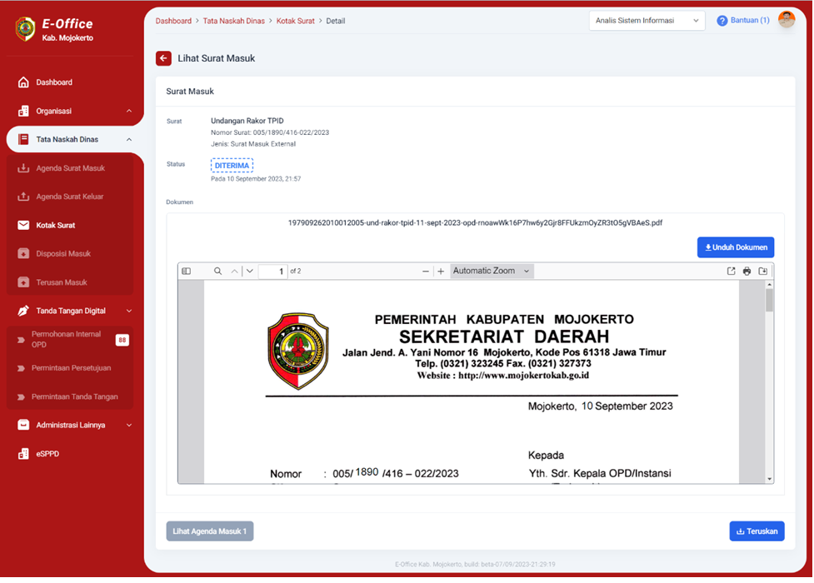Click the Disposisi Masuk icon
The width and height of the screenshot is (814, 583).
(23, 254)
